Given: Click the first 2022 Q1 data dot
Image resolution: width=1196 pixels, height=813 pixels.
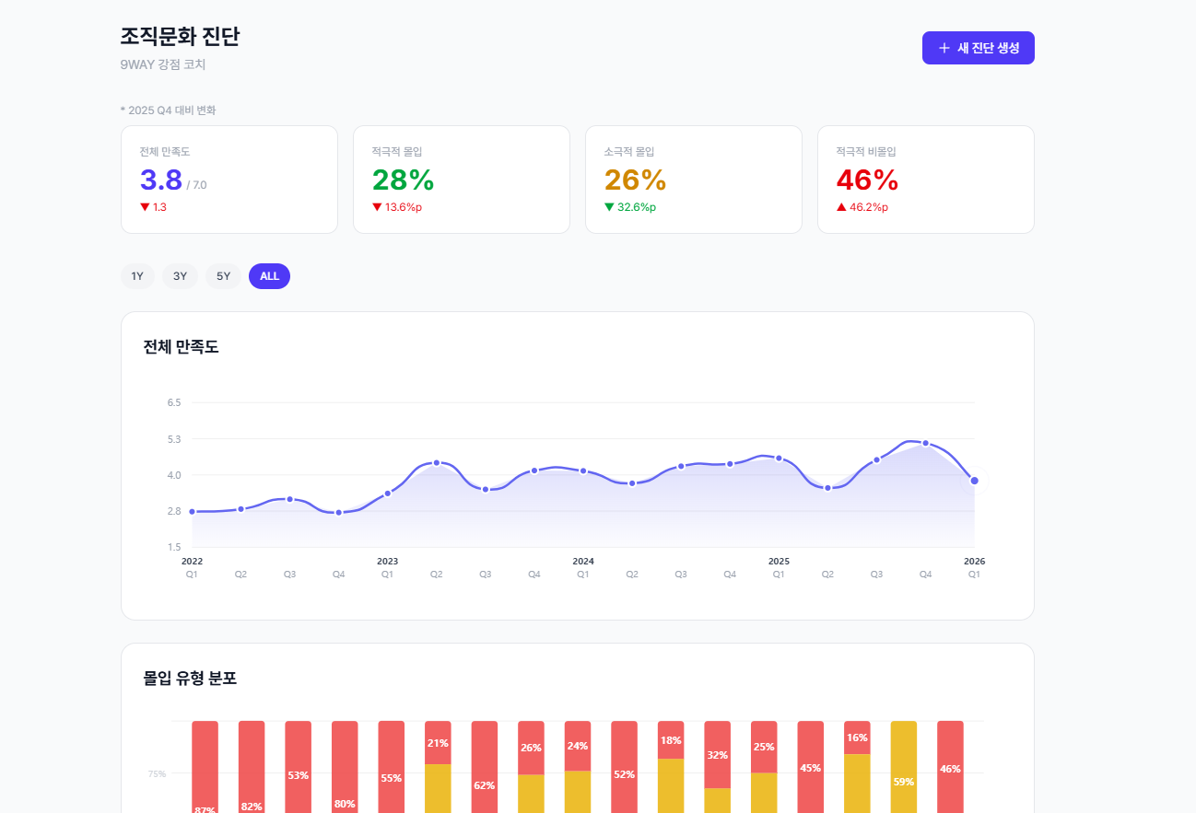Looking at the screenshot, I should pos(192,510).
